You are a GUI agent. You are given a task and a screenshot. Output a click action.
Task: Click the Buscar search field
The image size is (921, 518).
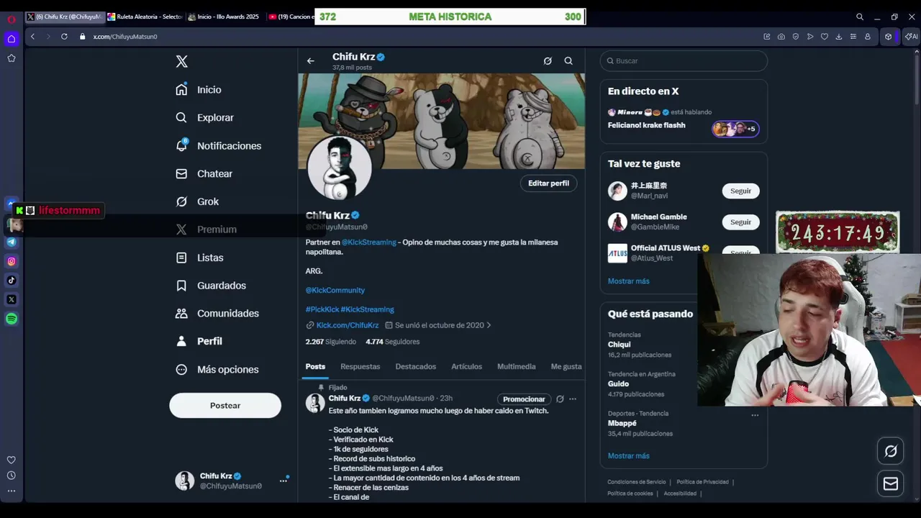coord(684,61)
